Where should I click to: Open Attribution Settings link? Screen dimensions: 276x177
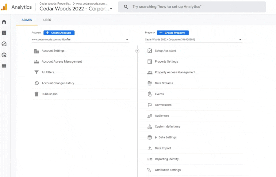[x=168, y=170]
